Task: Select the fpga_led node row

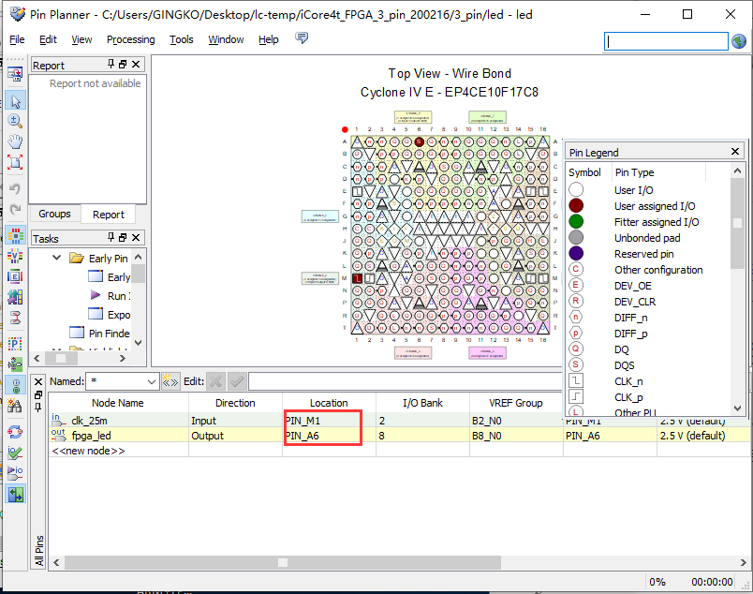Action: [x=91, y=436]
